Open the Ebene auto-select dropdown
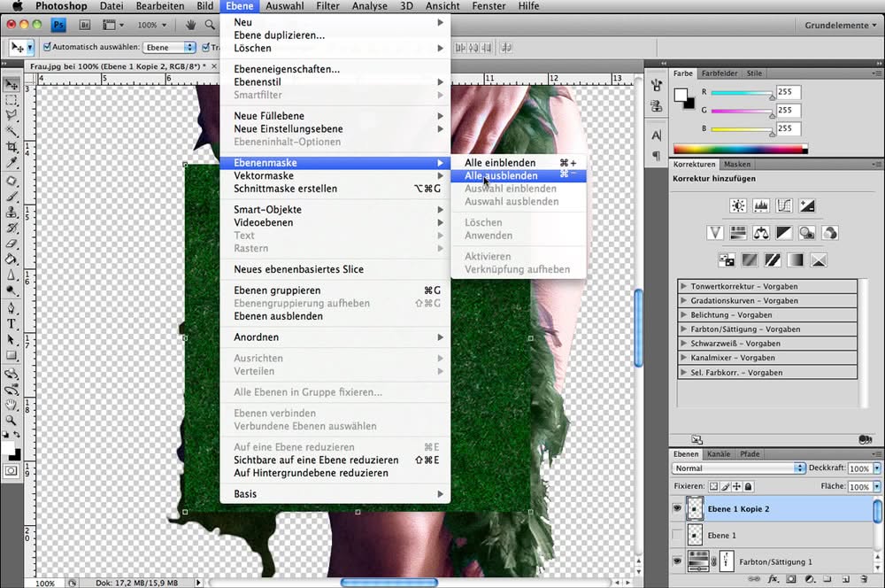 (169, 48)
